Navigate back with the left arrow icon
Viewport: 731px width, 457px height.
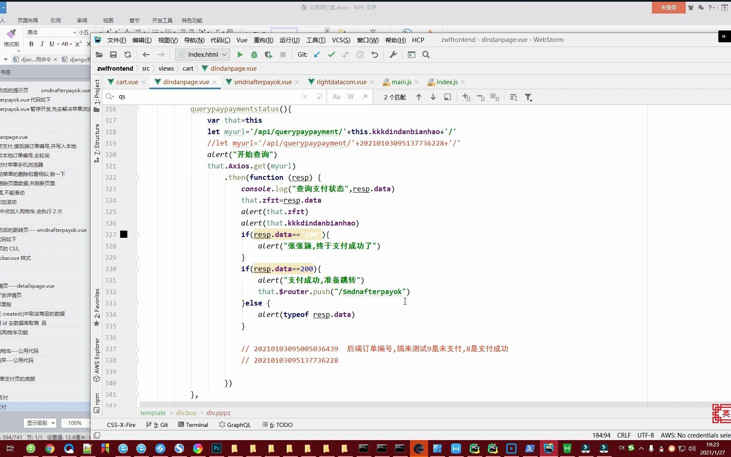pos(146,55)
